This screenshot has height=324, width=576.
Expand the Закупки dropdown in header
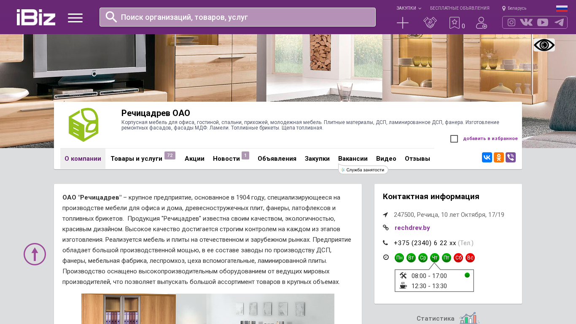coord(409,8)
